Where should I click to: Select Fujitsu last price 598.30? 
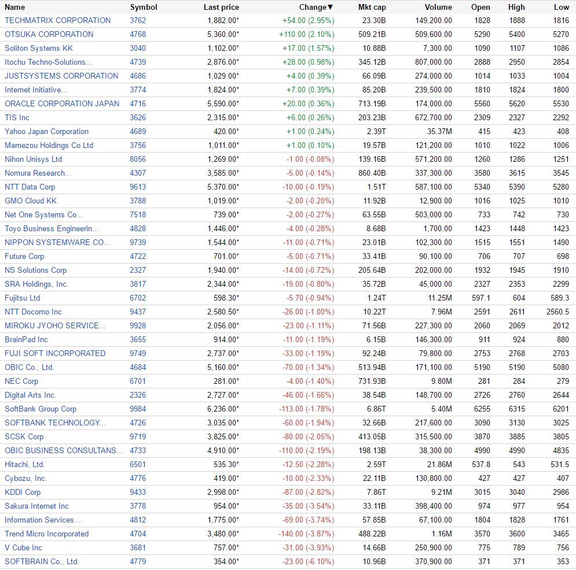(x=226, y=298)
